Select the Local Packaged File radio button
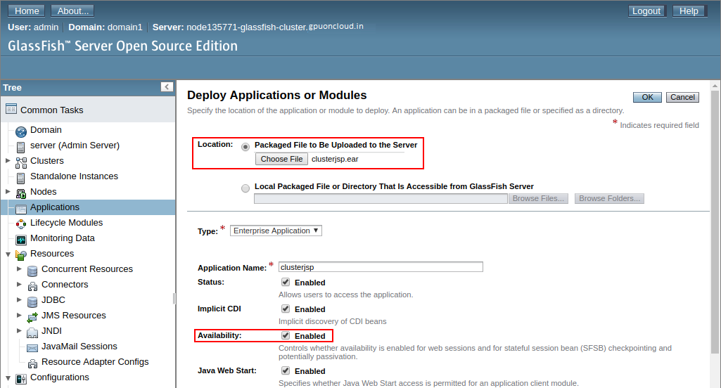Screen dimensions: 721x388 coord(245,188)
